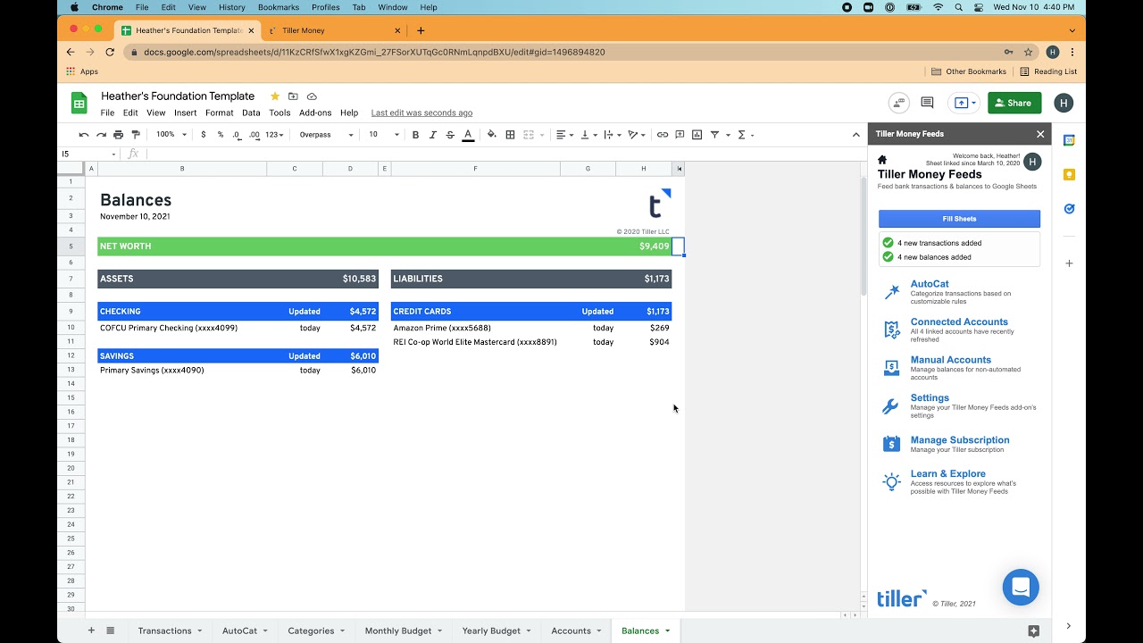Add a new sheet
1143x643 pixels.
[91, 630]
